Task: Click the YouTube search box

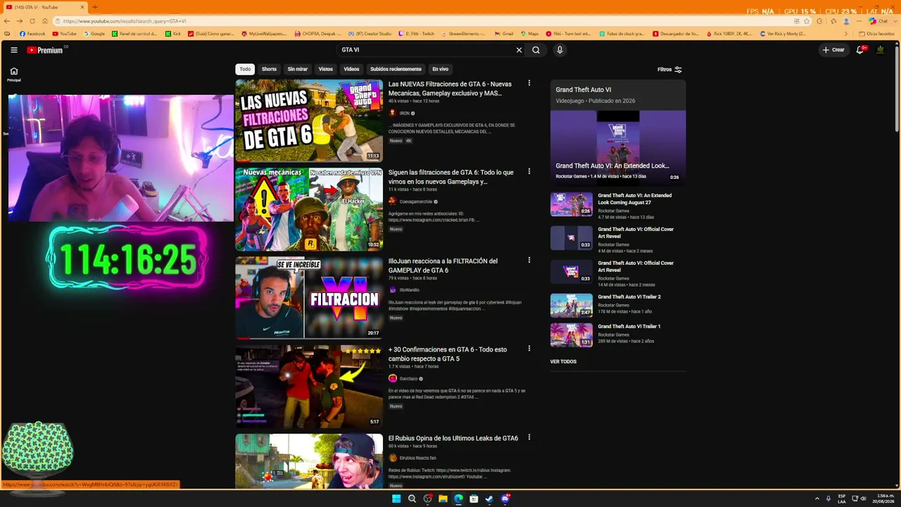Action: [424, 50]
